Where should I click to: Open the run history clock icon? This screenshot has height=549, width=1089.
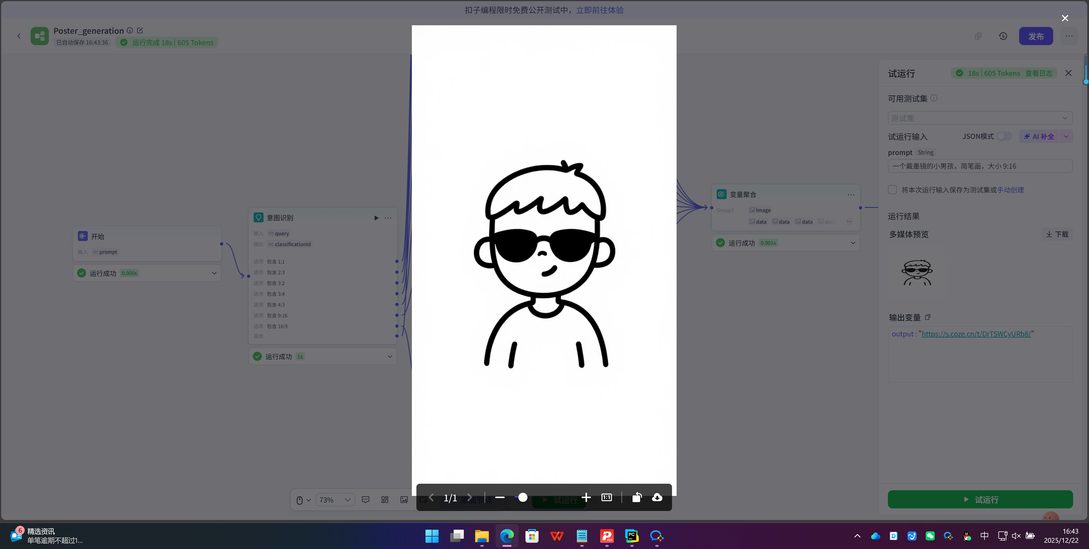point(1003,36)
